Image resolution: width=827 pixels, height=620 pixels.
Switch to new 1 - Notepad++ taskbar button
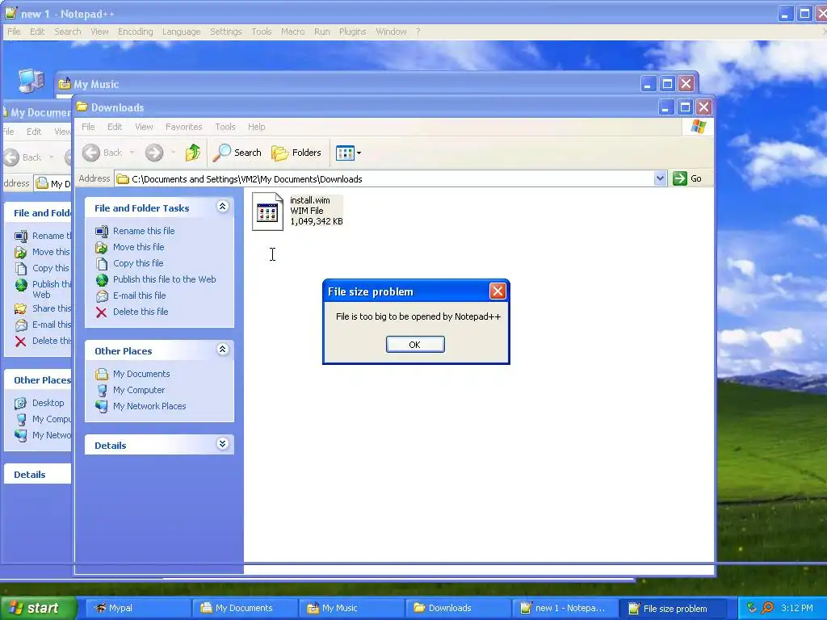coord(565,609)
